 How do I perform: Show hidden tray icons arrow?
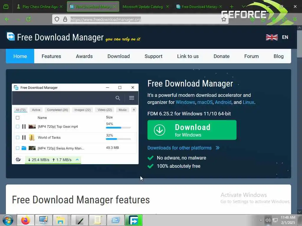tap(261, 220)
